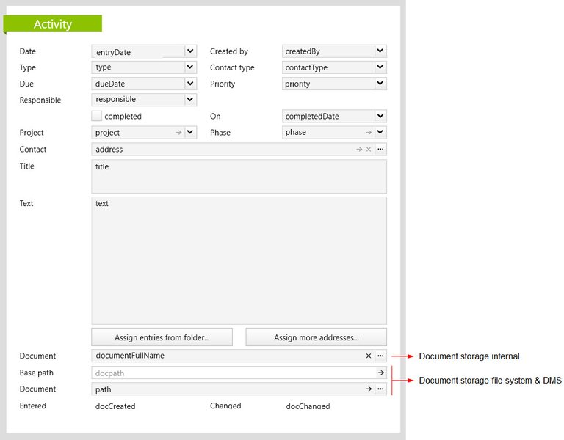Select the Activity header tab
The height and width of the screenshot is (440, 564).
53,23
